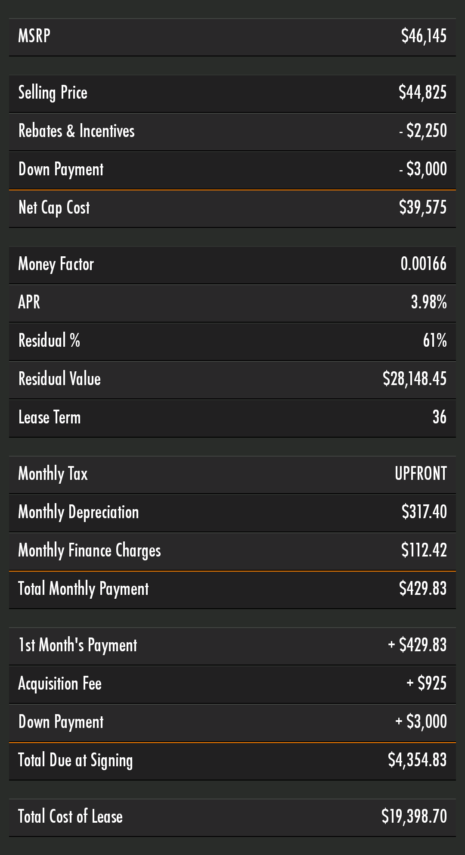
Task: Select the Residual Value $28,148.45
Action: click(415, 379)
